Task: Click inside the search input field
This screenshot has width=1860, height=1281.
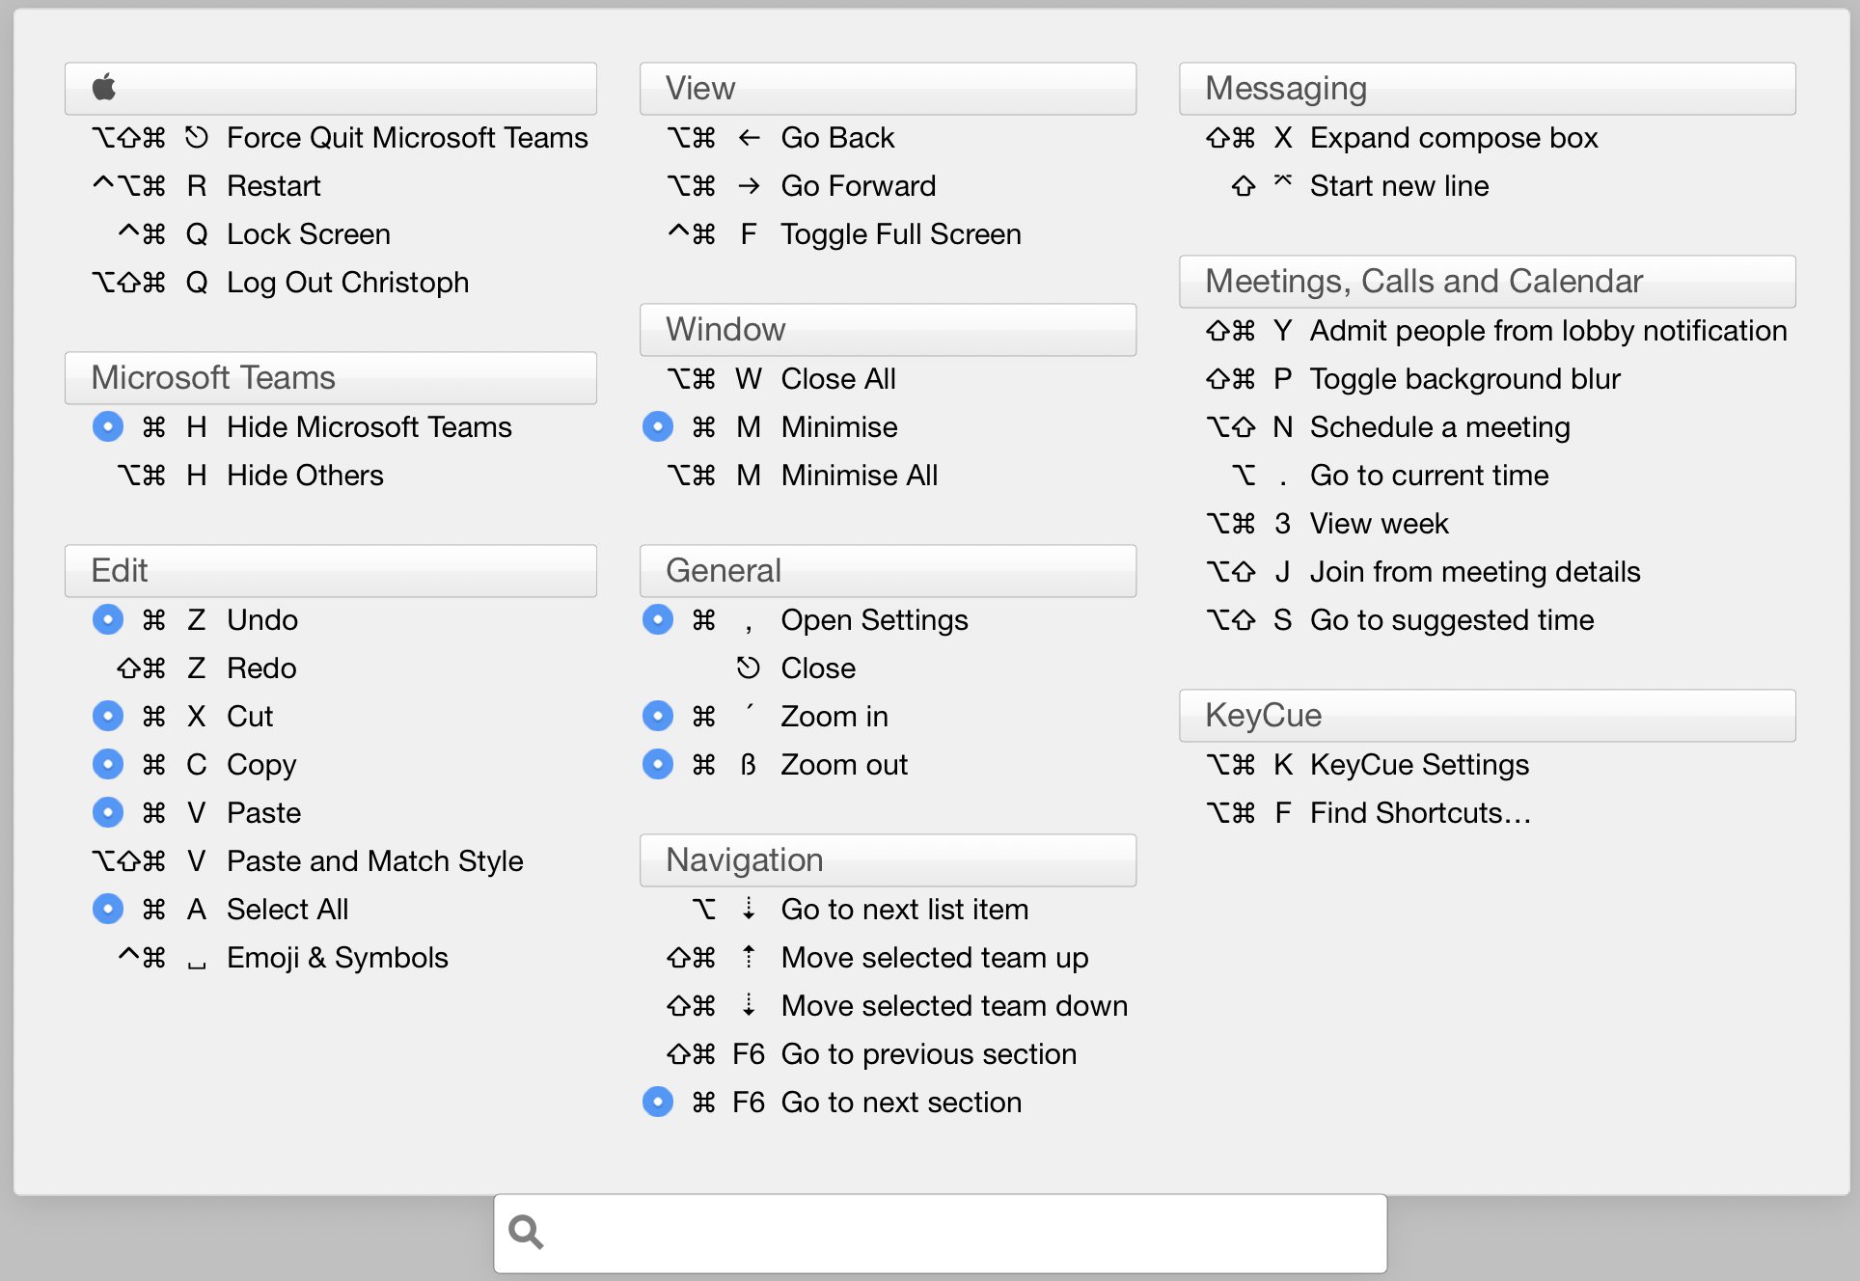Action: tap(941, 1233)
